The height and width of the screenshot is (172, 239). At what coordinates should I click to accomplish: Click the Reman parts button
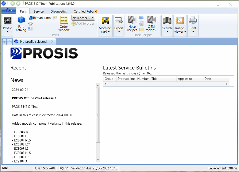point(40,18)
